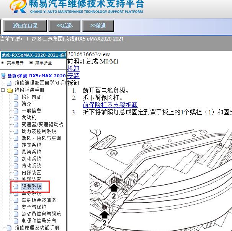The width and height of the screenshot is (232, 231).
Task: Select the 维修拆装手册 folder label
Action: (29, 90)
